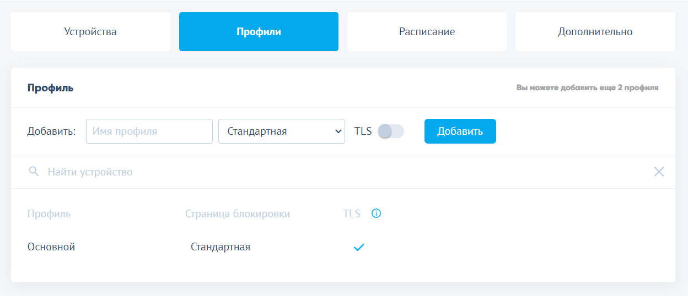
Task: Click the TLS info icon
Action: click(x=377, y=213)
